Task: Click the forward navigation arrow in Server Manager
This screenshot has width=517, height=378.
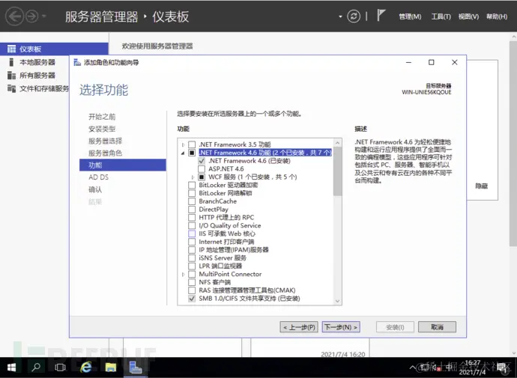Action: click(x=32, y=16)
